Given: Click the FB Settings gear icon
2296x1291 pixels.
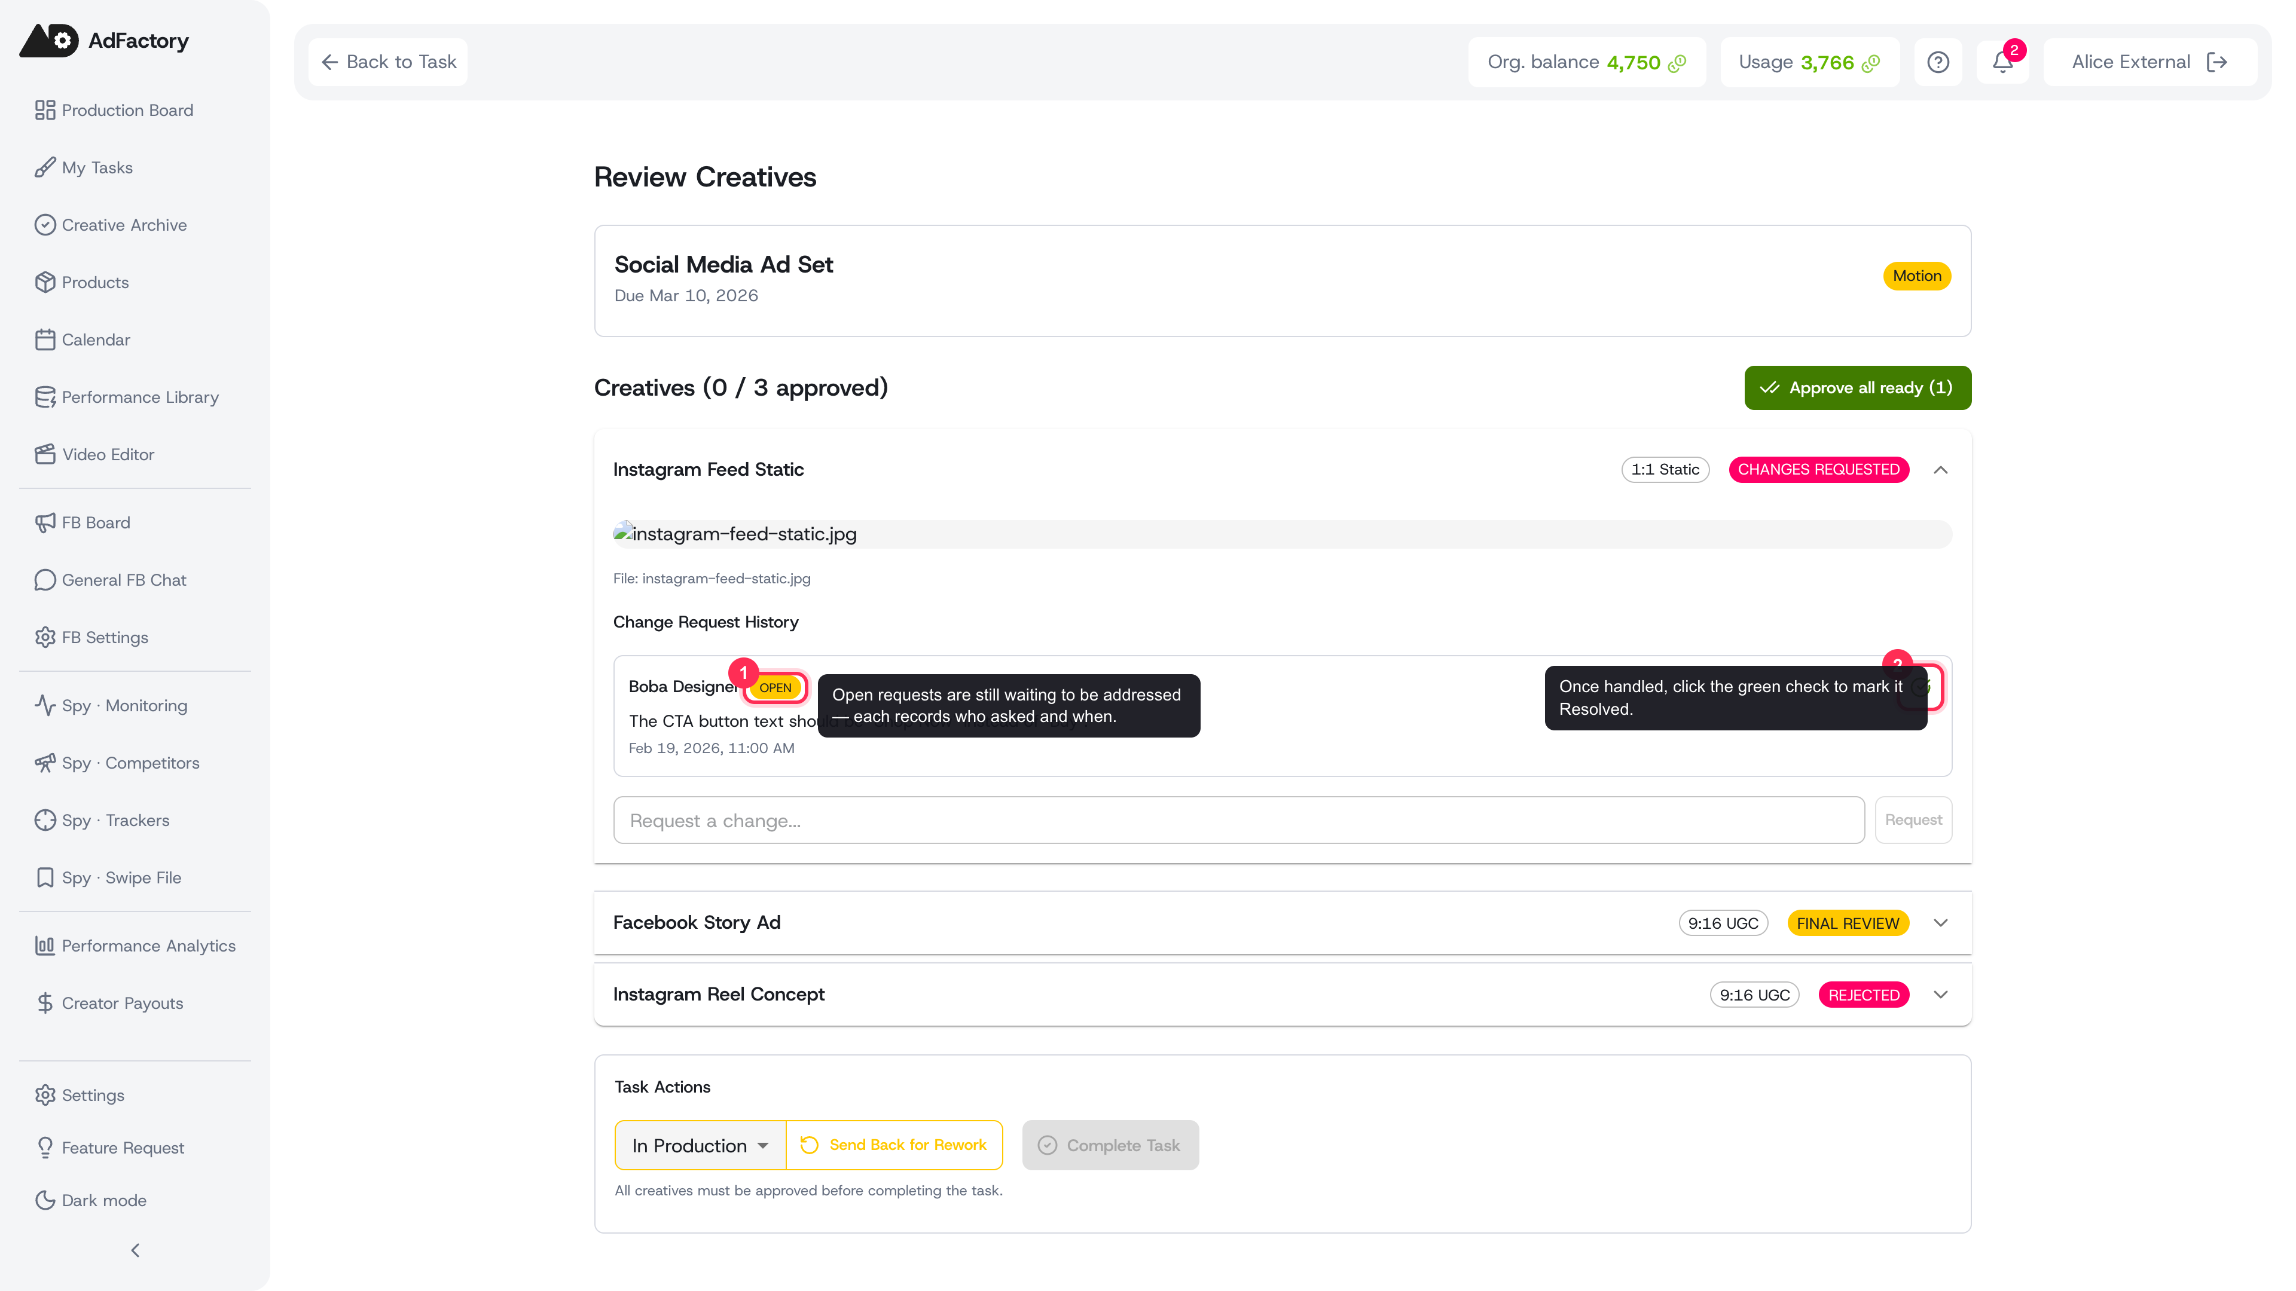Looking at the screenshot, I should [x=45, y=637].
